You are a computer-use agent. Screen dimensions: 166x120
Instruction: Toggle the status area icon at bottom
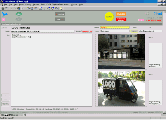coord(10,115)
